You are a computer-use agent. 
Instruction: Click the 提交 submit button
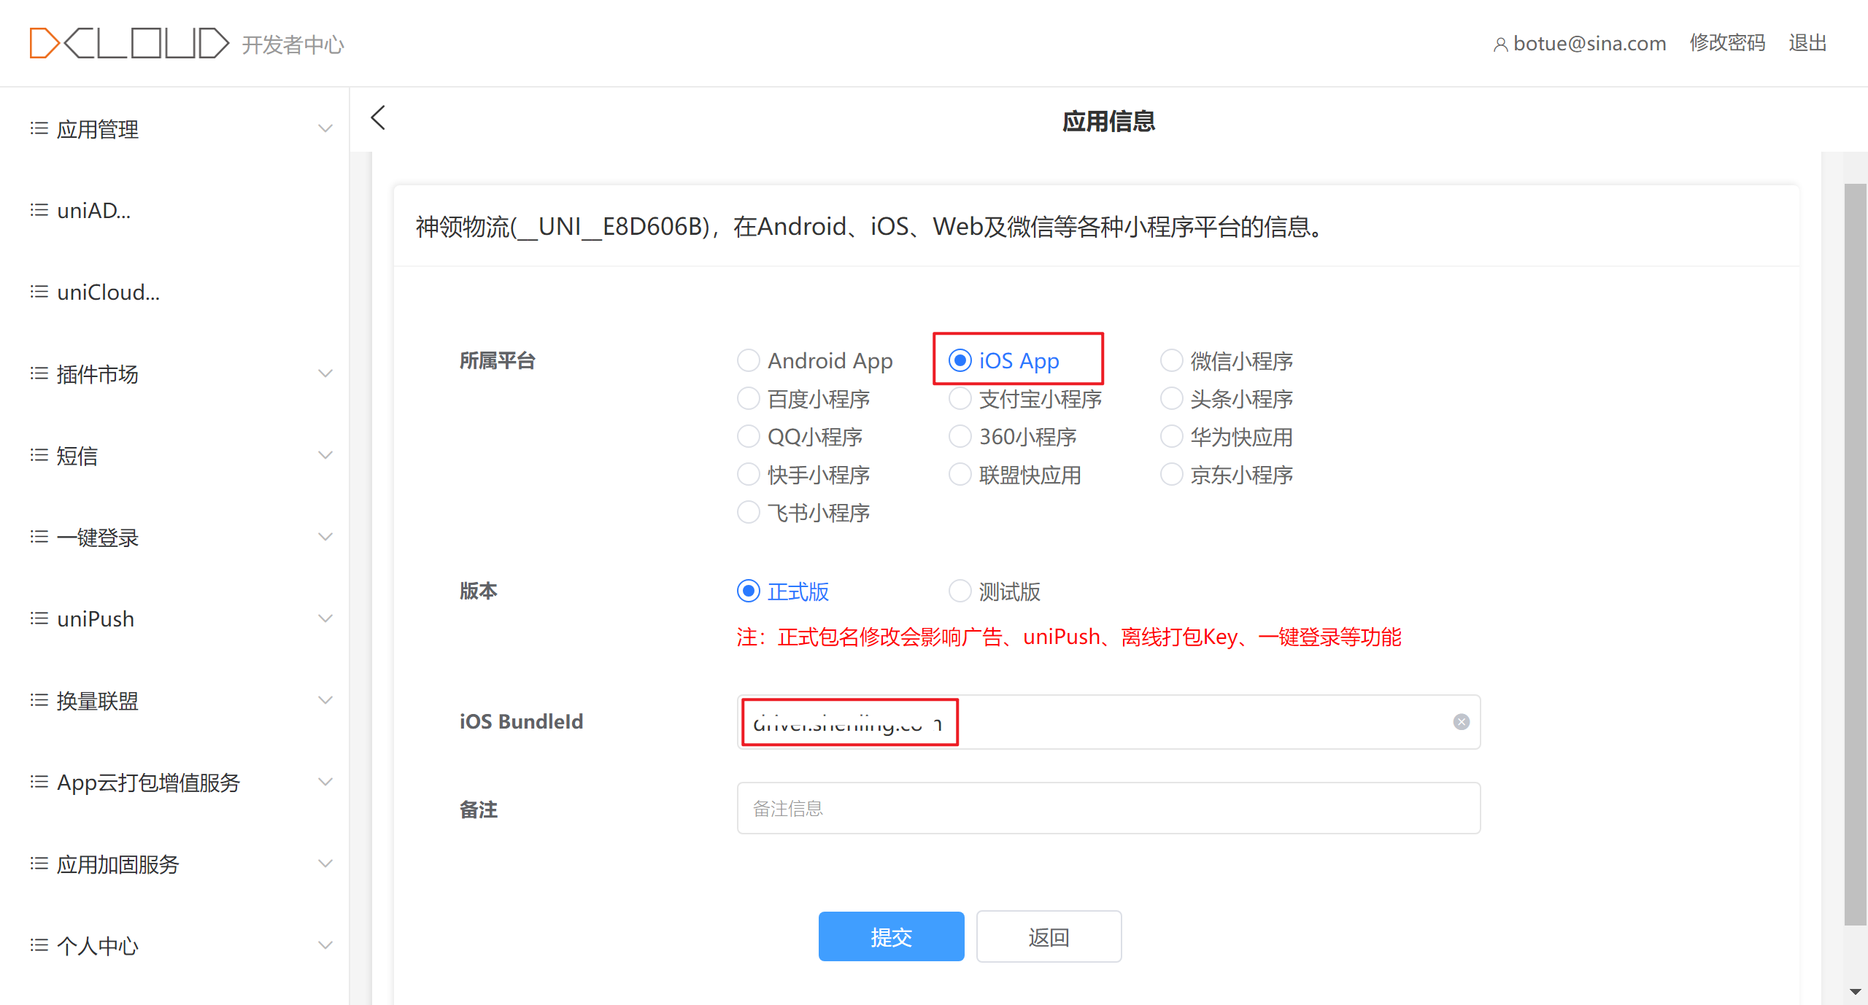[891, 937]
